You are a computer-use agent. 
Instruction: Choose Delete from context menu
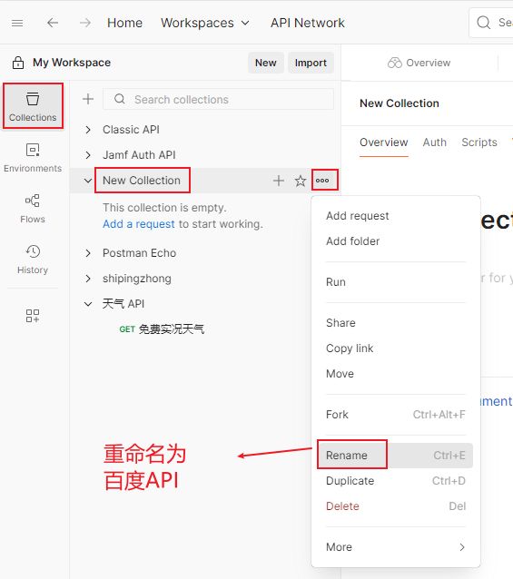pyautogui.click(x=396, y=506)
